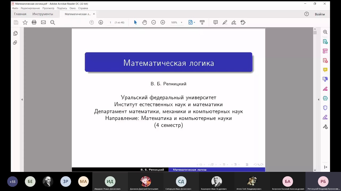Open the attachments paperclip panel
The image size is (341, 191).
point(15,43)
